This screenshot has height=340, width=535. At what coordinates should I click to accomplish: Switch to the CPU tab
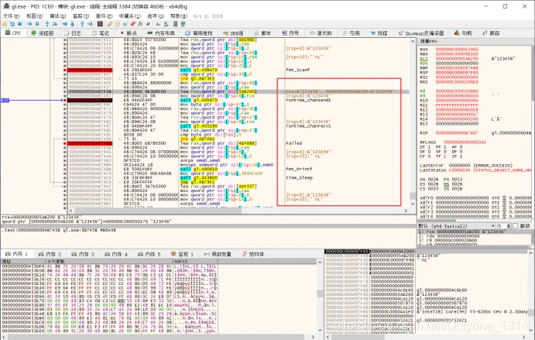point(13,33)
